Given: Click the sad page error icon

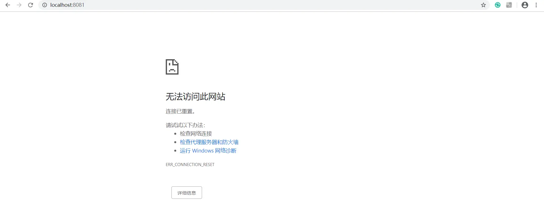Looking at the screenshot, I should 172,67.
